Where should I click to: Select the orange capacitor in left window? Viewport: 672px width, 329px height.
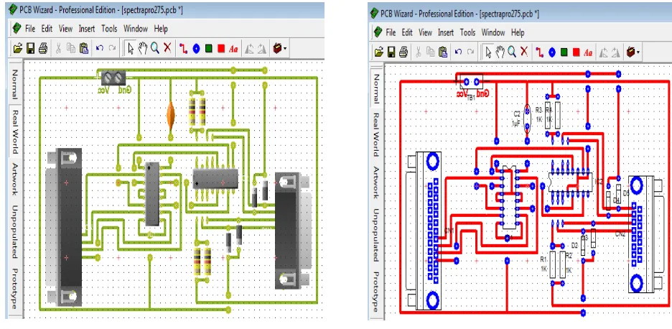click(171, 116)
